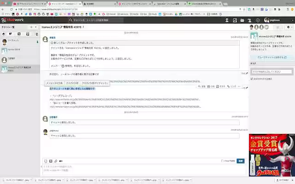Click the sender name of first message
The width and height of the screenshot is (295, 184).
[x=53, y=38]
